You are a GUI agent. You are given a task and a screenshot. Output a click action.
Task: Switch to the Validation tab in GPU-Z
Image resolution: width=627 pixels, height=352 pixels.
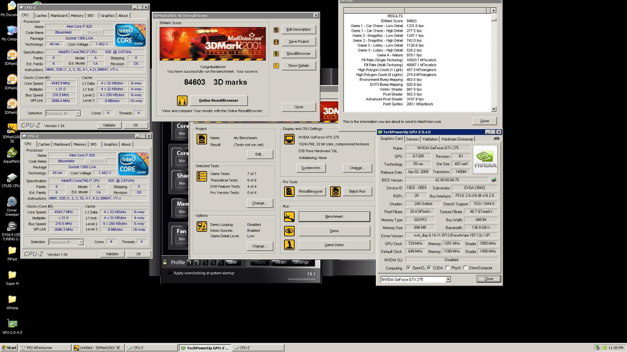pos(430,139)
